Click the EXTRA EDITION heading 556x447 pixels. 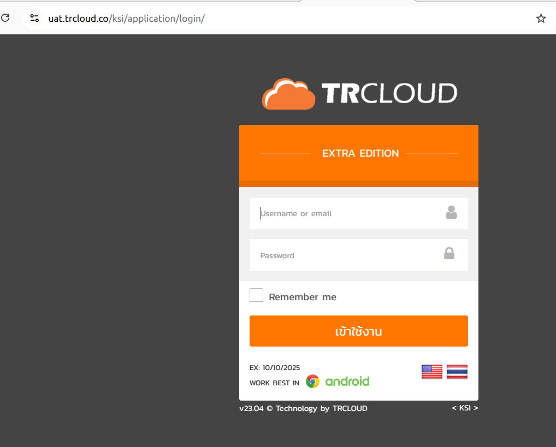[x=360, y=153]
